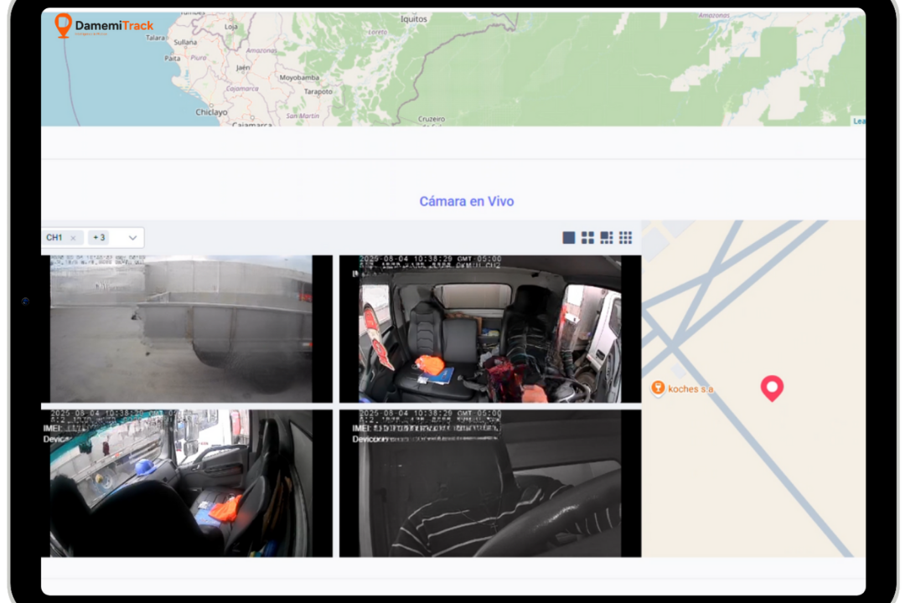The image size is (905, 603).
Task: Select the trailer exterior camera feed
Action: 180,329
